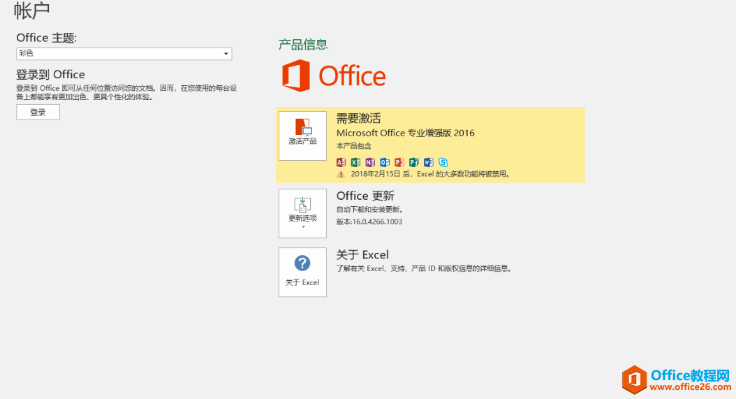
Task: Click the Office 更新 heading
Action: (x=365, y=196)
